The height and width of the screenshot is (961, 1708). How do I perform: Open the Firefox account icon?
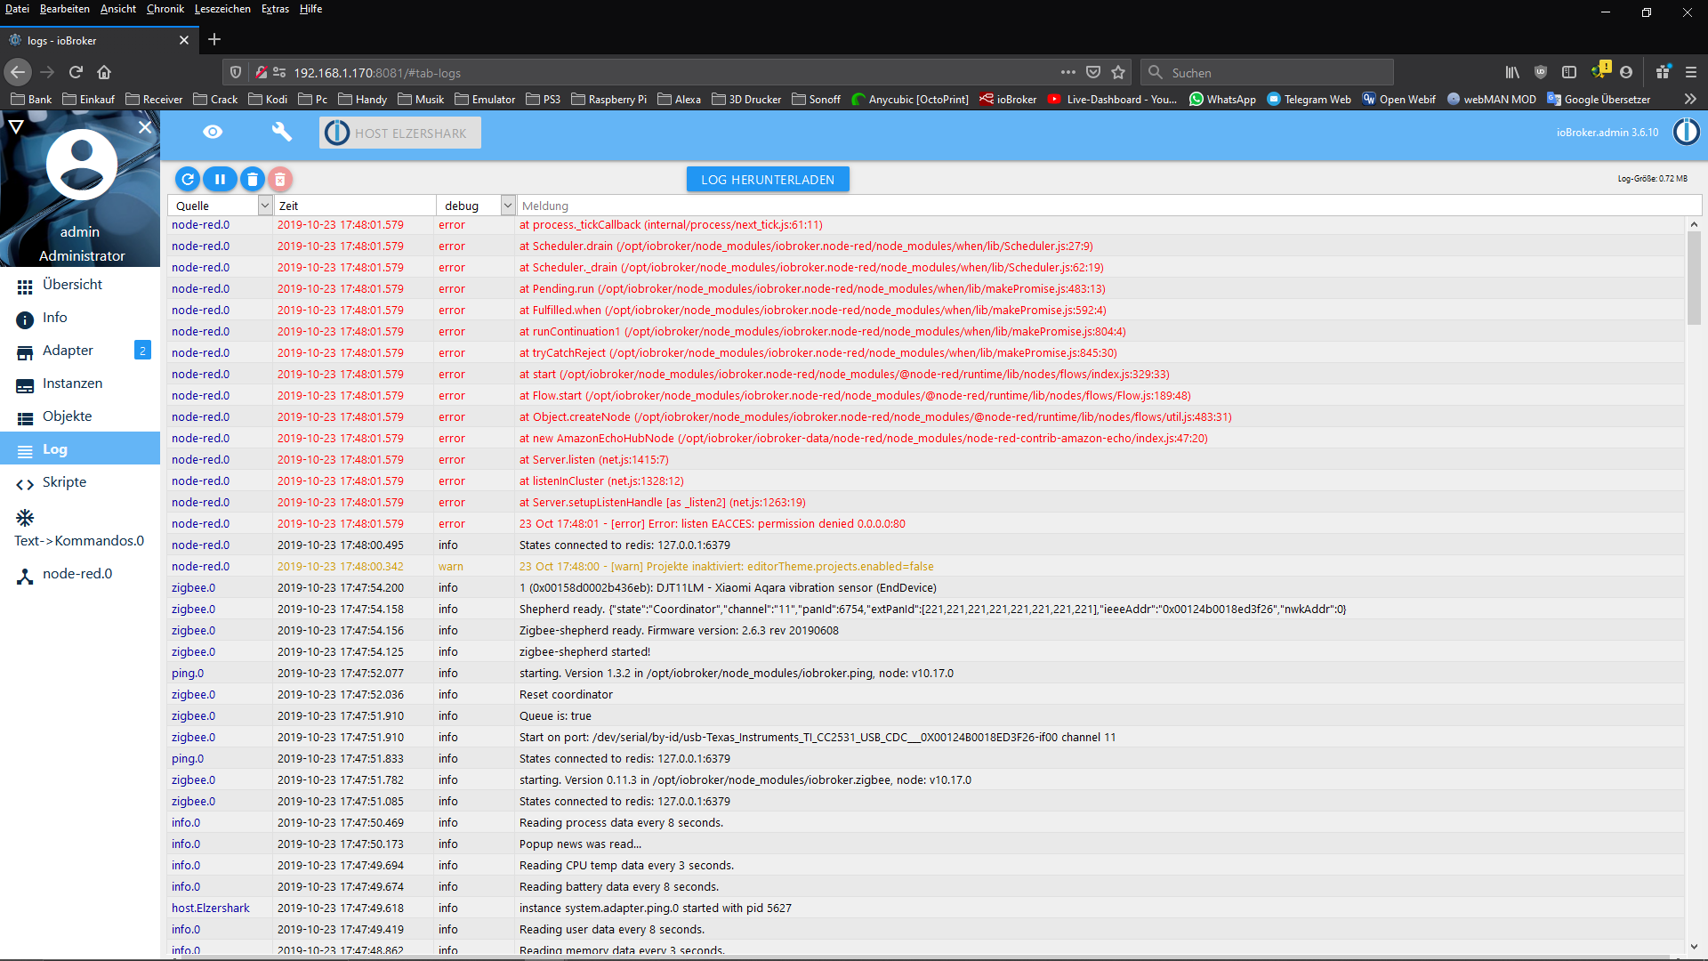coord(1626,72)
